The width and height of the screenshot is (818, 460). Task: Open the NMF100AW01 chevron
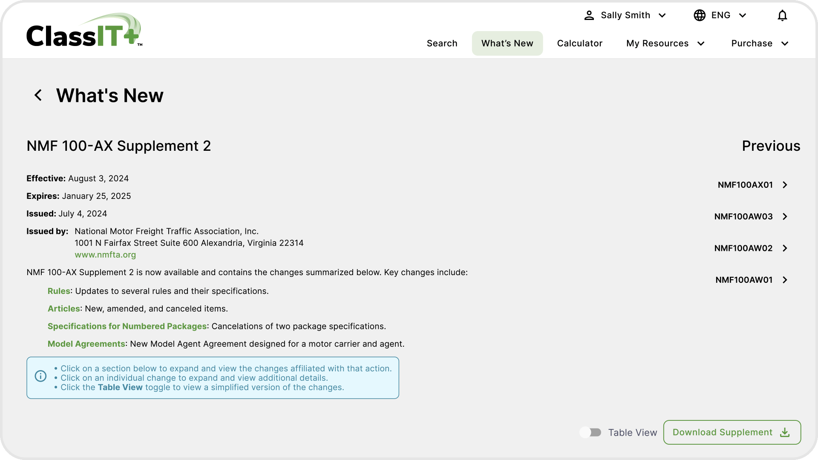[785, 280]
